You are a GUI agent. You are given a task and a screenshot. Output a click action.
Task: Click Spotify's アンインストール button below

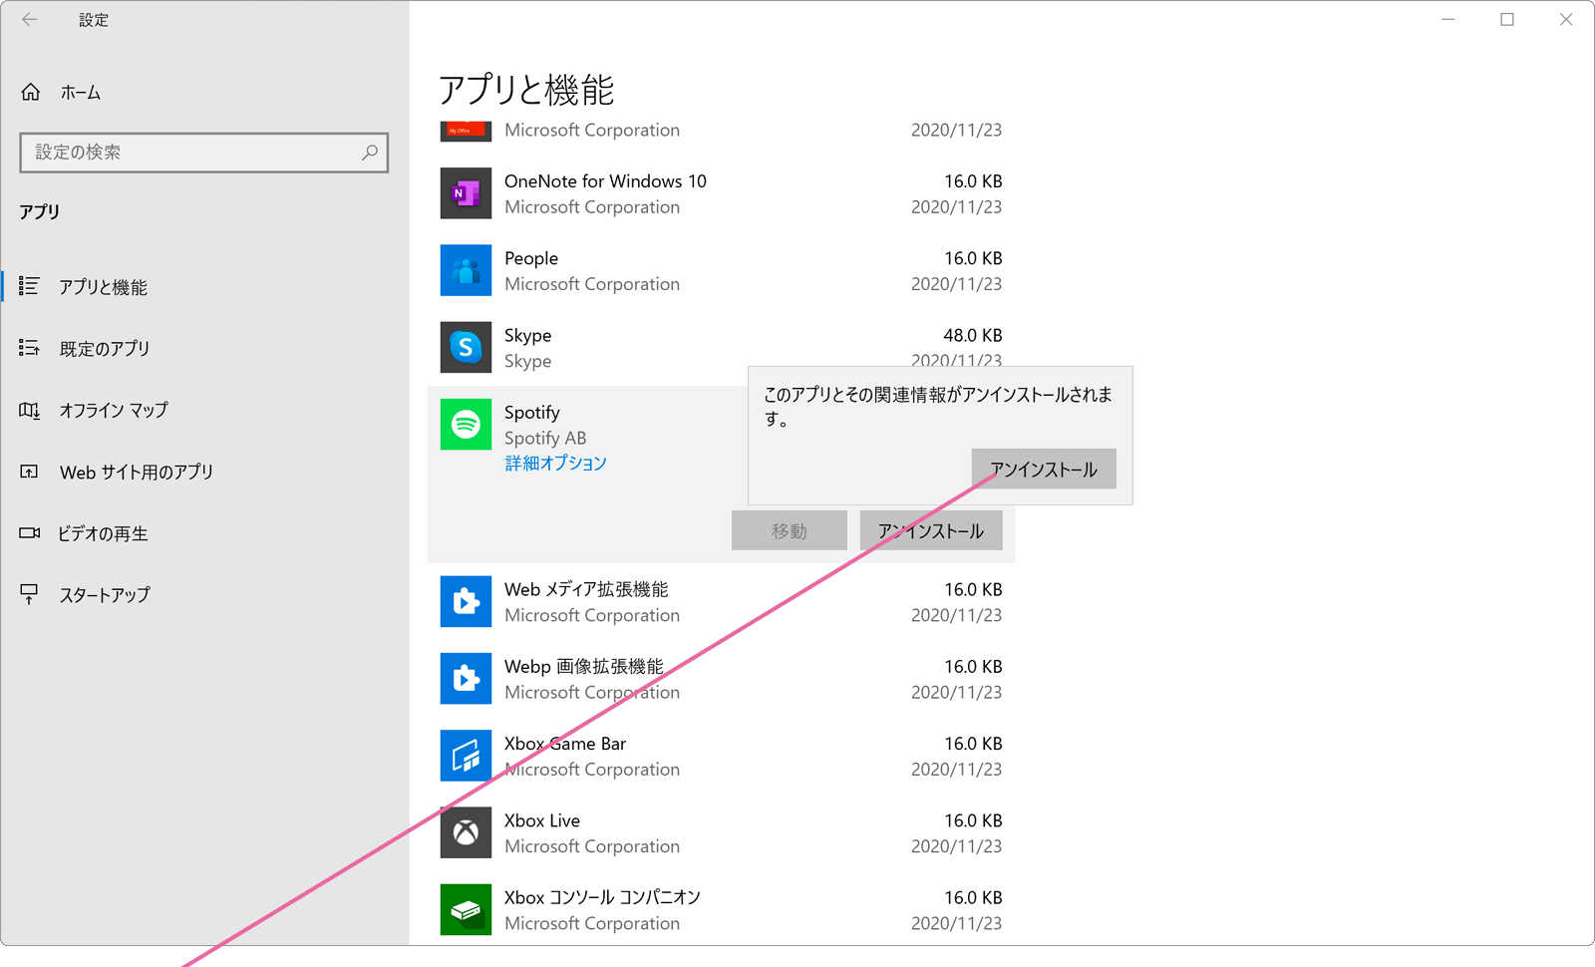931,530
